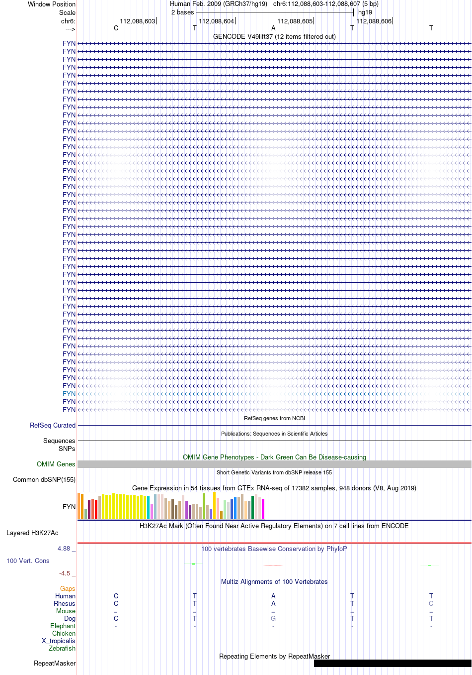
Task: Click the OMIM Genes label
Action: (56, 464)
